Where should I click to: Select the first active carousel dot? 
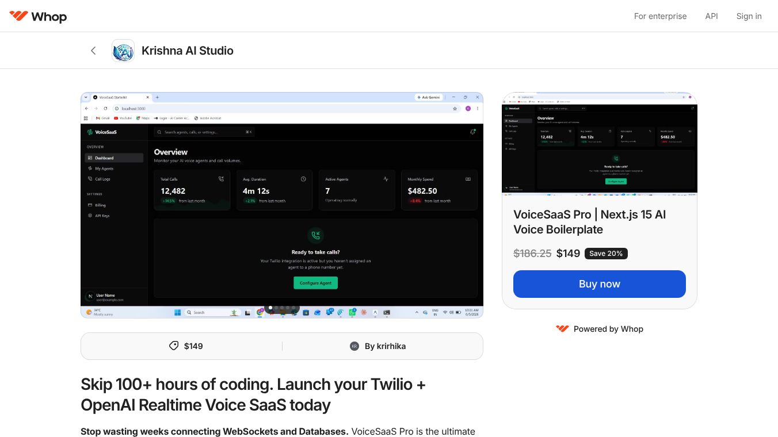tap(270, 308)
